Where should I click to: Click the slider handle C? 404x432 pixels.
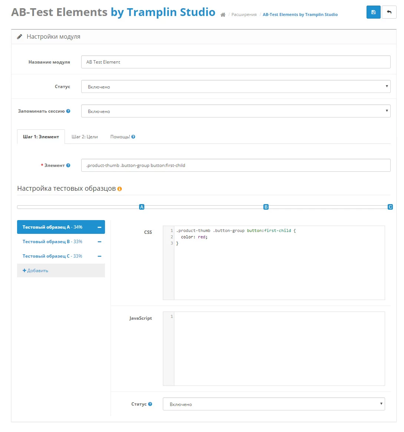tap(390, 207)
